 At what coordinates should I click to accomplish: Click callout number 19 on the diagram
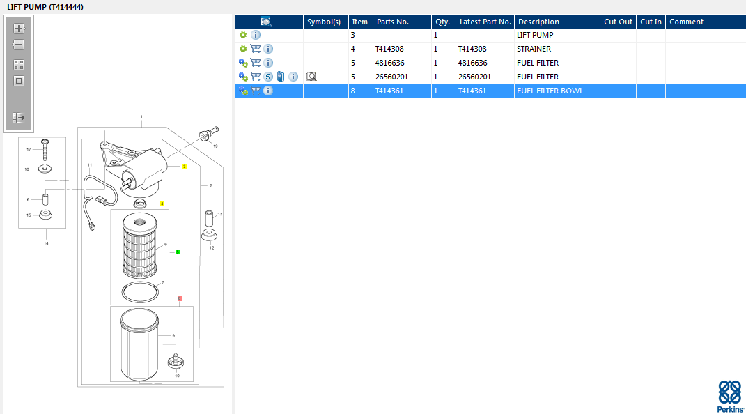(215, 146)
